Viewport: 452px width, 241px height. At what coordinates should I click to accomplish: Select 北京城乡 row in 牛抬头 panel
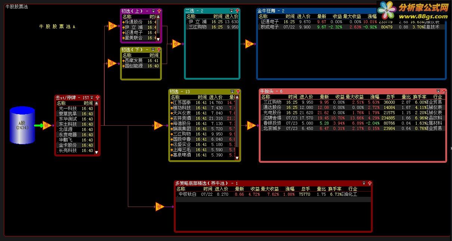point(352,128)
